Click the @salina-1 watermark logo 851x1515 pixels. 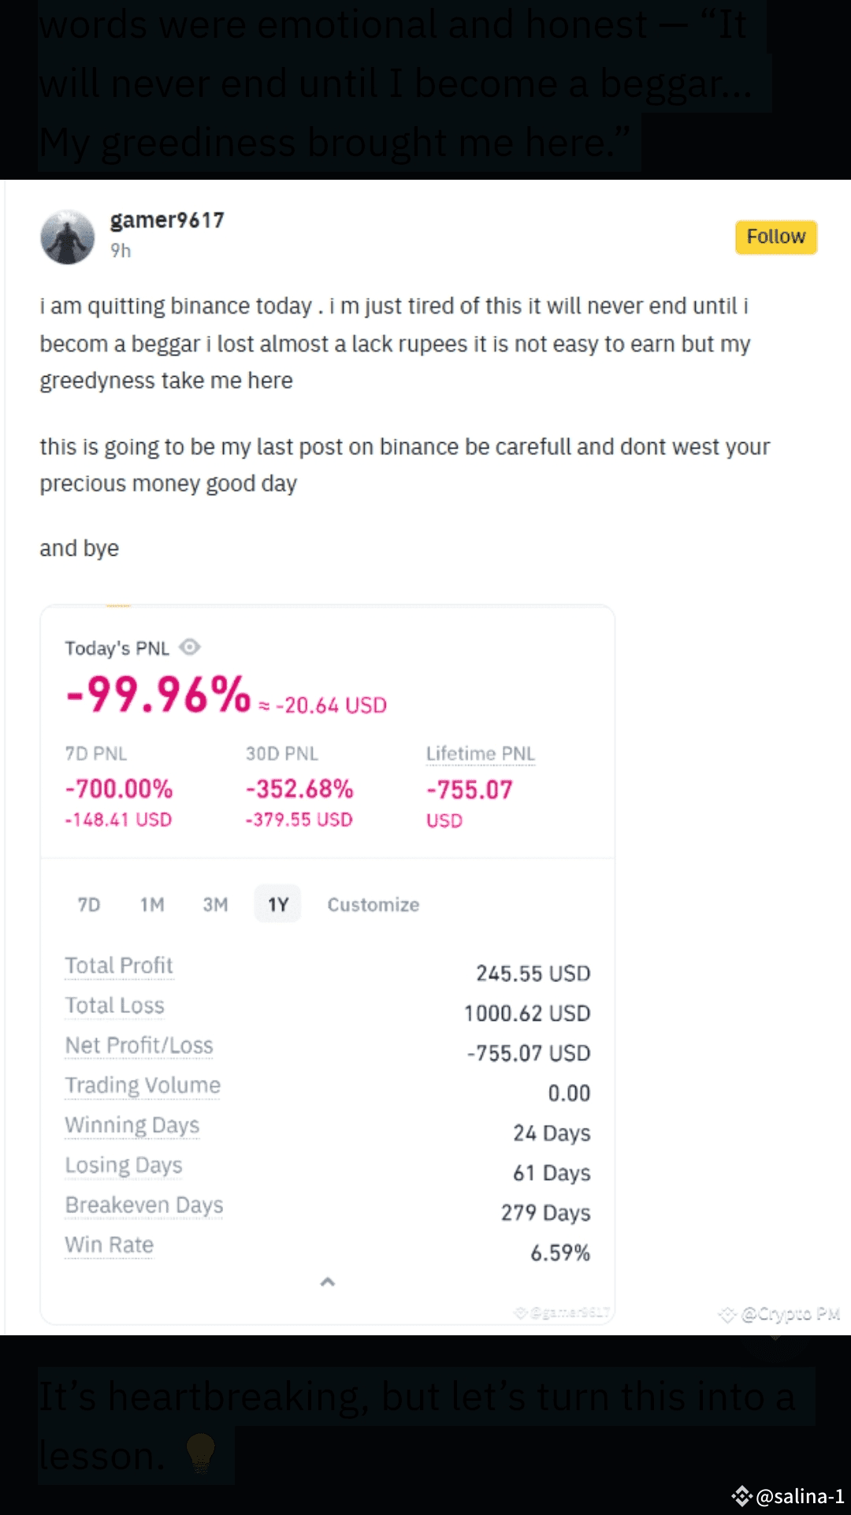click(x=741, y=1495)
